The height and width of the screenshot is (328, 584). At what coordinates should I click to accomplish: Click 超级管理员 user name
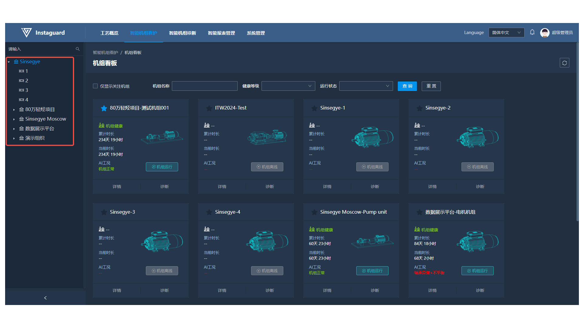point(562,32)
